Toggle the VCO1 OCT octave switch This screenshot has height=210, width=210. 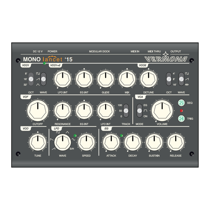pyautogui.click(x=31, y=79)
